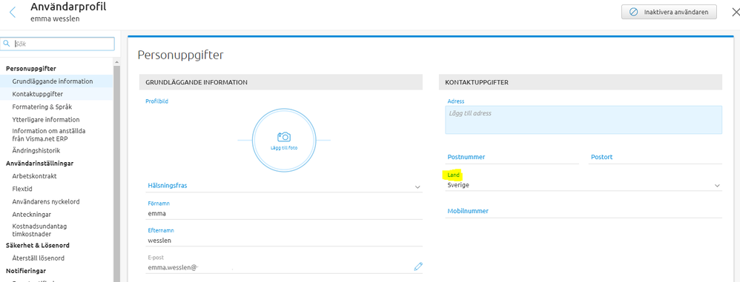Viewport: 740px width, 282px height.
Task: Edit the email with the pencil icon
Action: [x=418, y=266]
